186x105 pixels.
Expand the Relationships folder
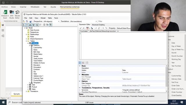[26, 34]
